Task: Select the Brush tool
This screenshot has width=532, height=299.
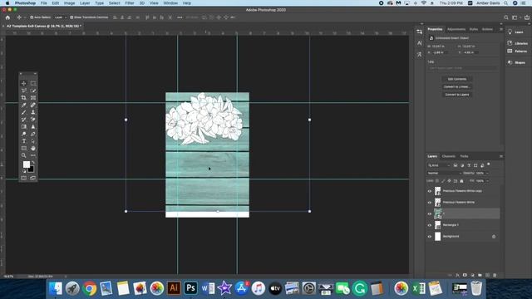Action: click(24, 112)
